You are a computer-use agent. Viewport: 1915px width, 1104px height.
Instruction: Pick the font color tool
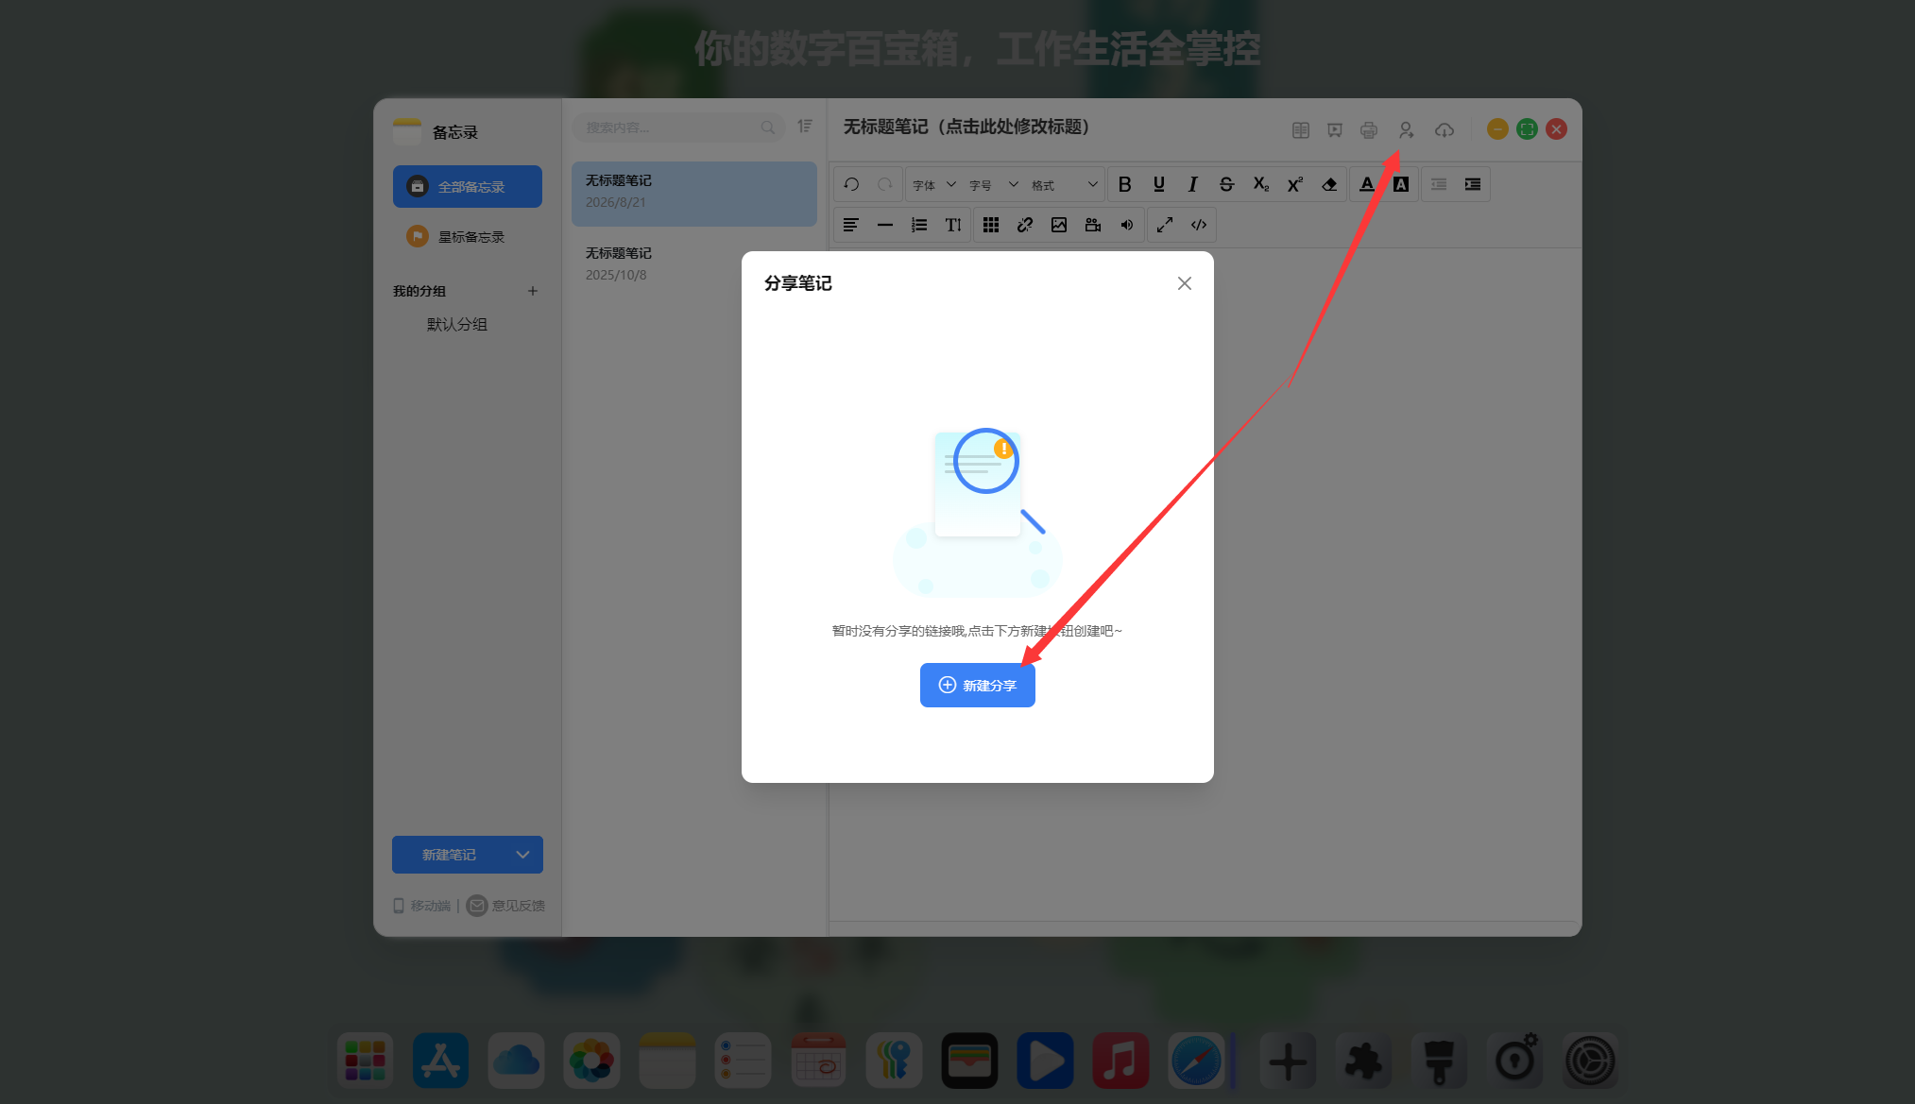pos(1366,184)
